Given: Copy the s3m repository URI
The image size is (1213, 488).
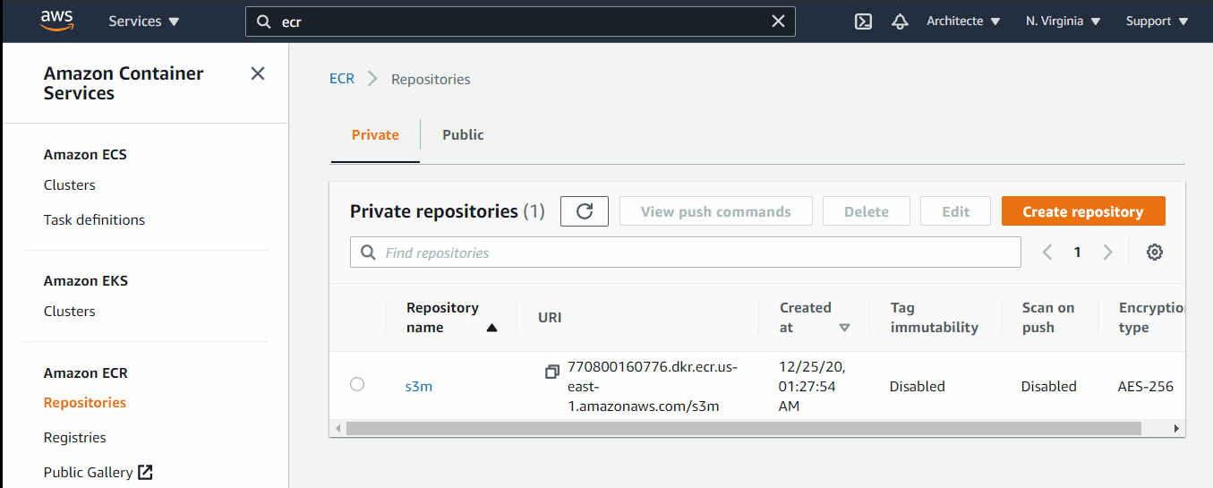Looking at the screenshot, I should [552, 372].
